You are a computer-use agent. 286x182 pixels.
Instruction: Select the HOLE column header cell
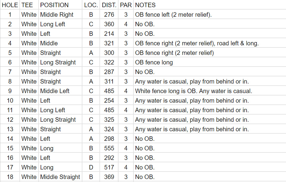(10, 5)
